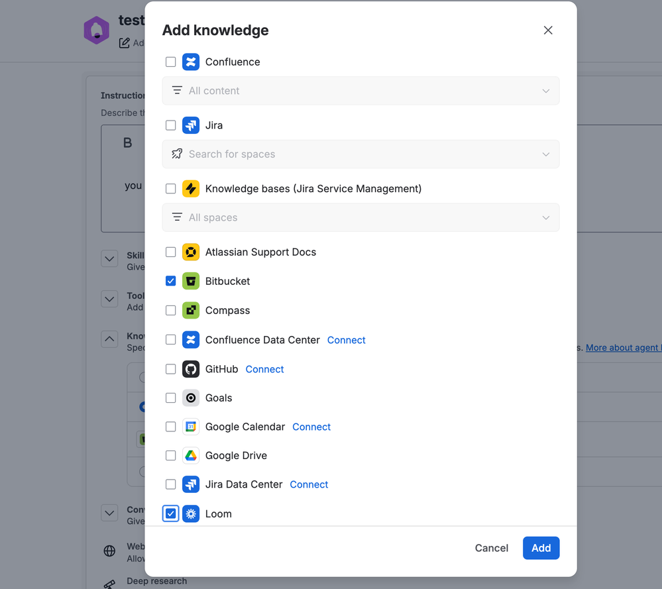Screen dimensions: 662x589
Task: Click the Web search globe icon
Action: point(109,551)
